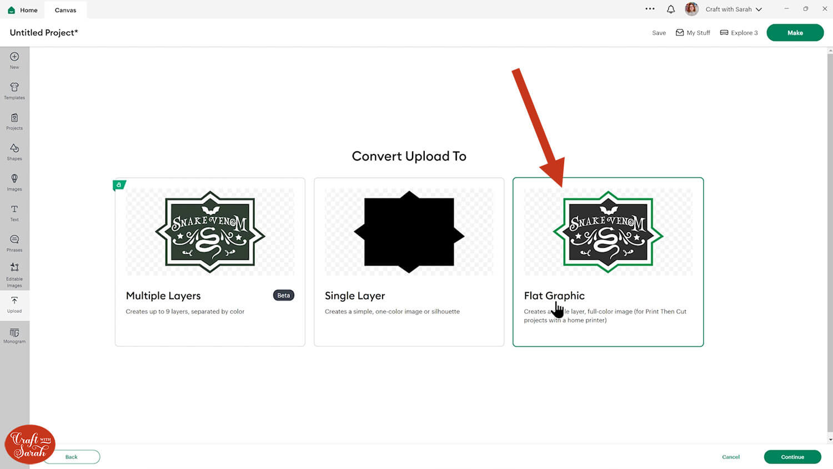The image size is (833, 469).
Task: Click the Save button
Action: pos(659,33)
